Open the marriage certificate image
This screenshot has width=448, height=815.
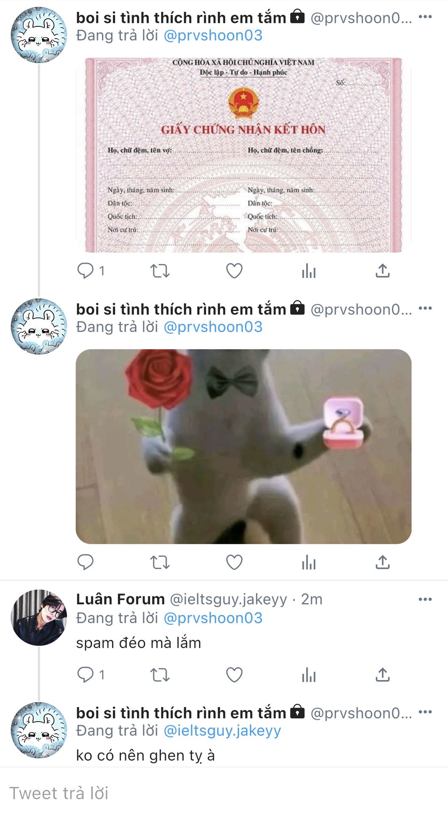[x=244, y=155]
